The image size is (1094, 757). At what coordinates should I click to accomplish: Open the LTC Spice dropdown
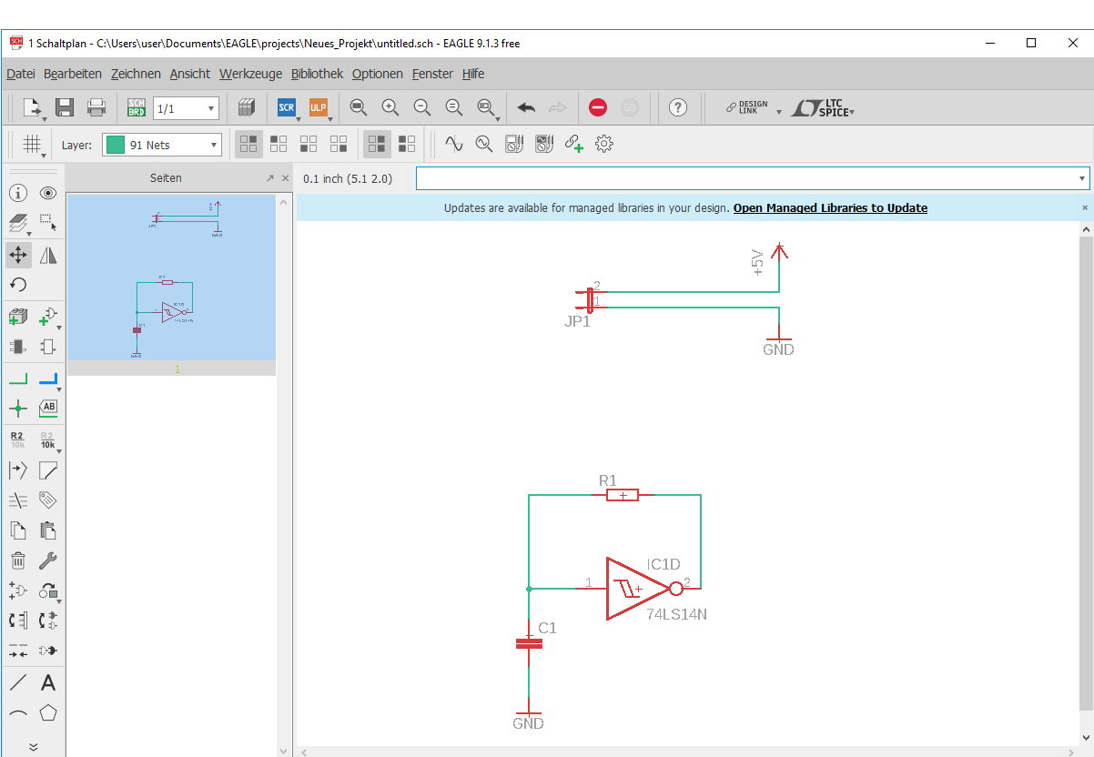823,108
